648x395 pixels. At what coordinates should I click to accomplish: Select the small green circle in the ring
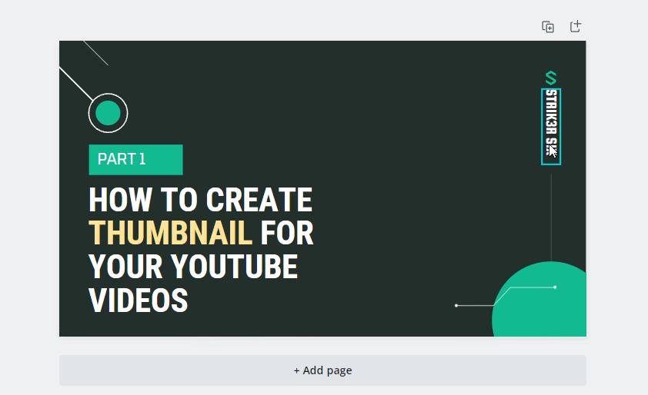(x=108, y=113)
